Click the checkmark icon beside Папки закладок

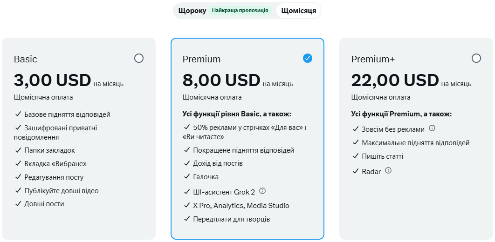click(18, 150)
